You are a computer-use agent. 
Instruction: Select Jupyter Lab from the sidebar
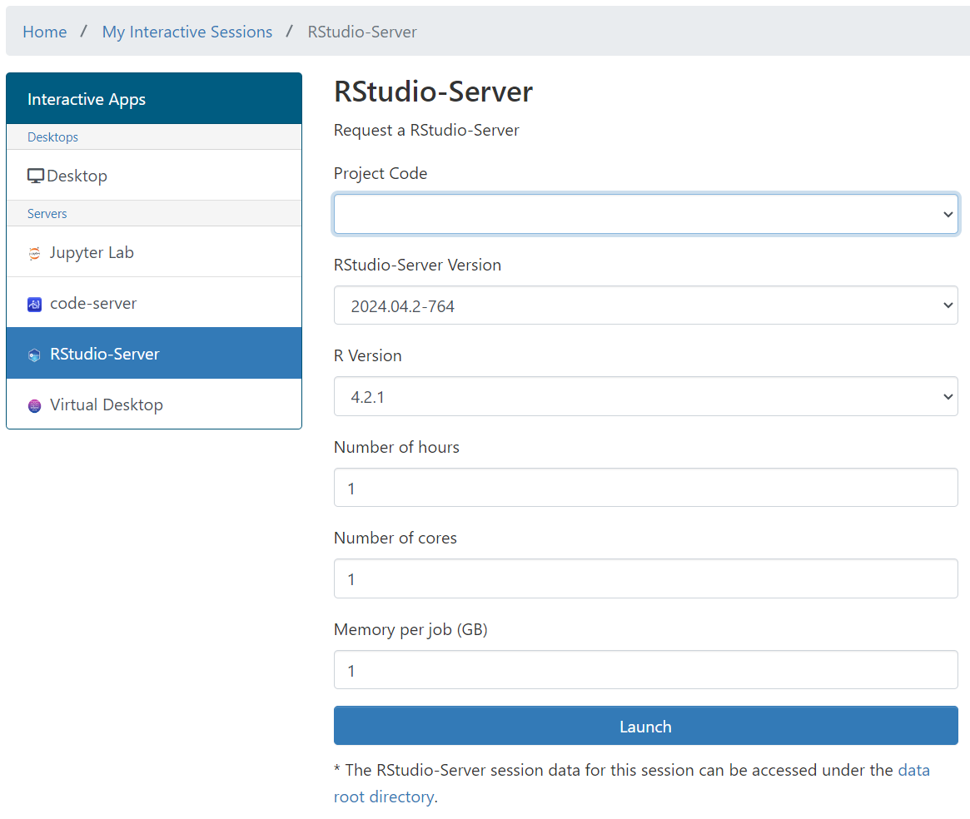(x=92, y=252)
